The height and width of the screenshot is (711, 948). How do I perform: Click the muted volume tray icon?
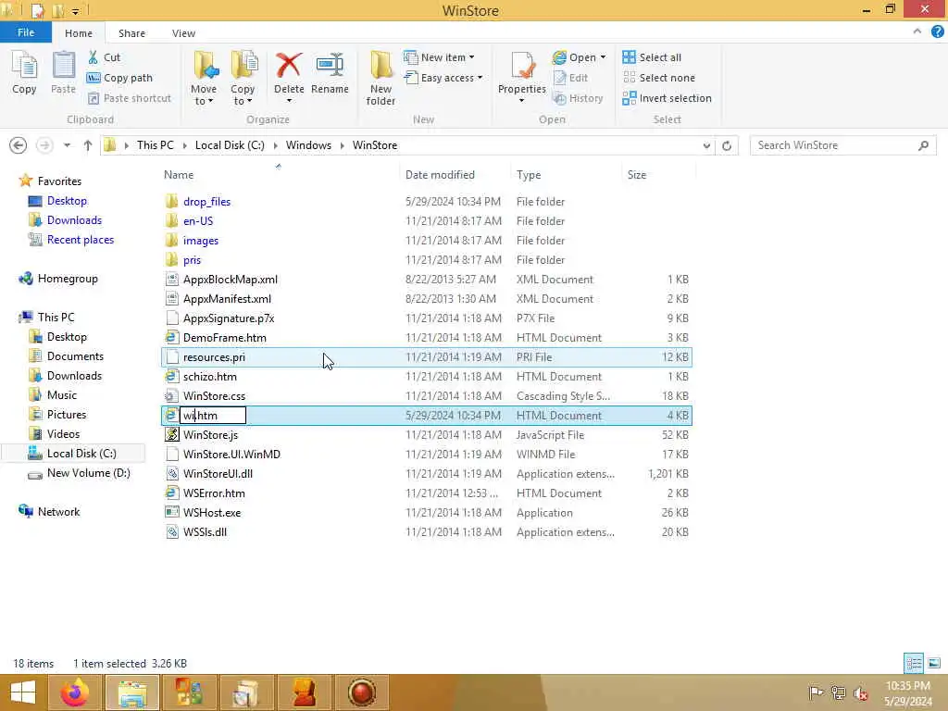pos(860,692)
